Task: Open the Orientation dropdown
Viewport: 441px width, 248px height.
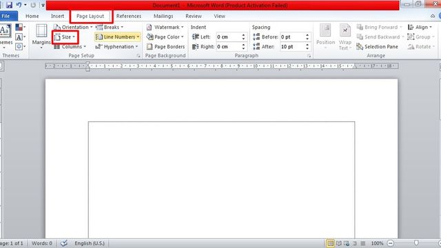Action: pyautogui.click(x=73, y=27)
